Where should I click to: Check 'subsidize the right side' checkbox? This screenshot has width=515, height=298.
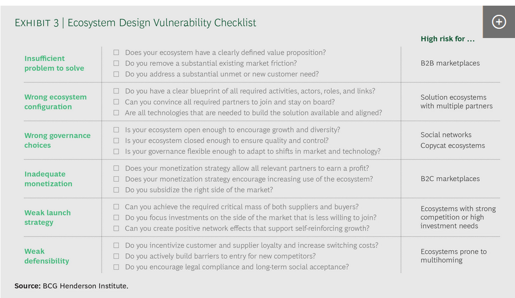(116, 190)
